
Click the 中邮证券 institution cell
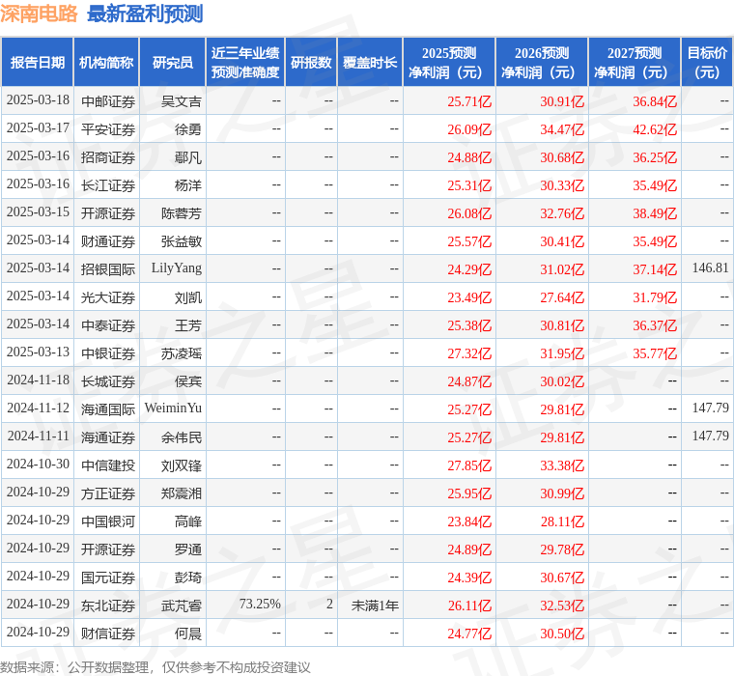coord(108,101)
